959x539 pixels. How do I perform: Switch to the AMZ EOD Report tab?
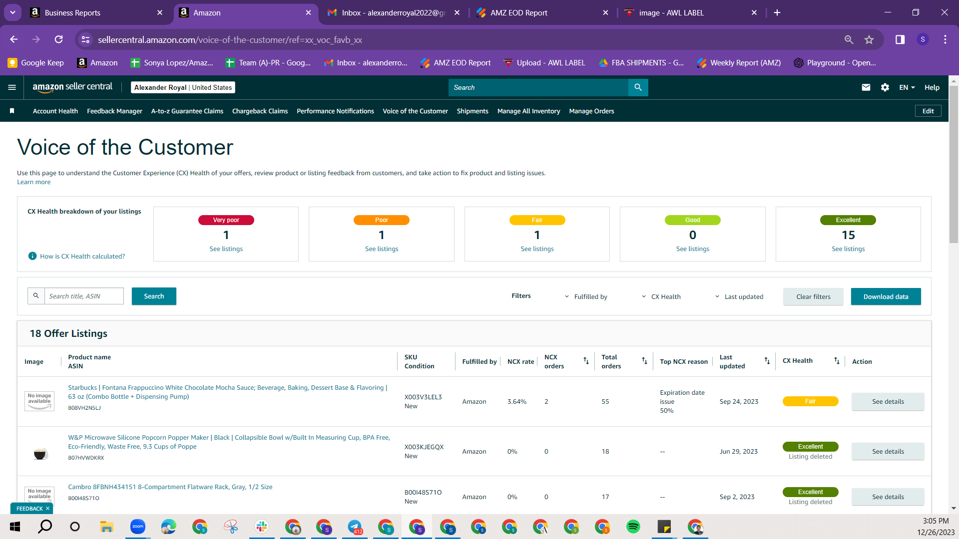(x=542, y=12)
